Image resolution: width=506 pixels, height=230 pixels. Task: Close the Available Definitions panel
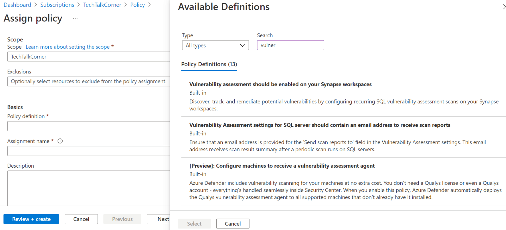point(504,7)
